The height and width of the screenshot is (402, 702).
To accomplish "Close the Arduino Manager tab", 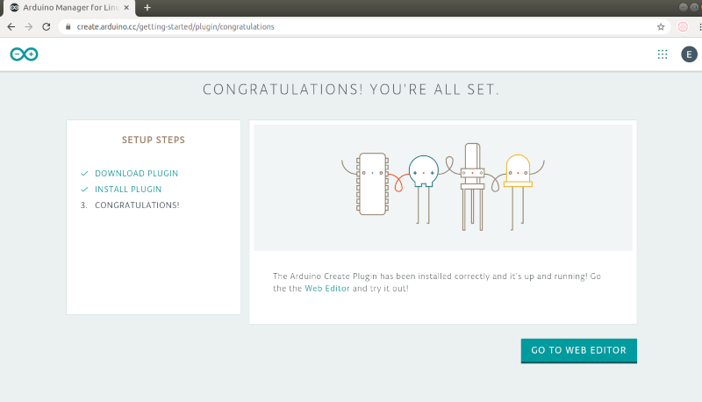I will 126,8.
